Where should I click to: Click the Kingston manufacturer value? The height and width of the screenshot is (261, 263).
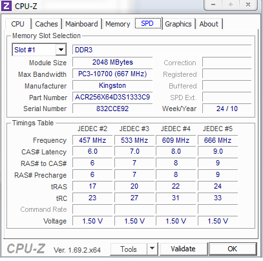point(112,85)
